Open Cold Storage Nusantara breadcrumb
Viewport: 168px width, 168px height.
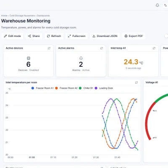tap(22, 16)
